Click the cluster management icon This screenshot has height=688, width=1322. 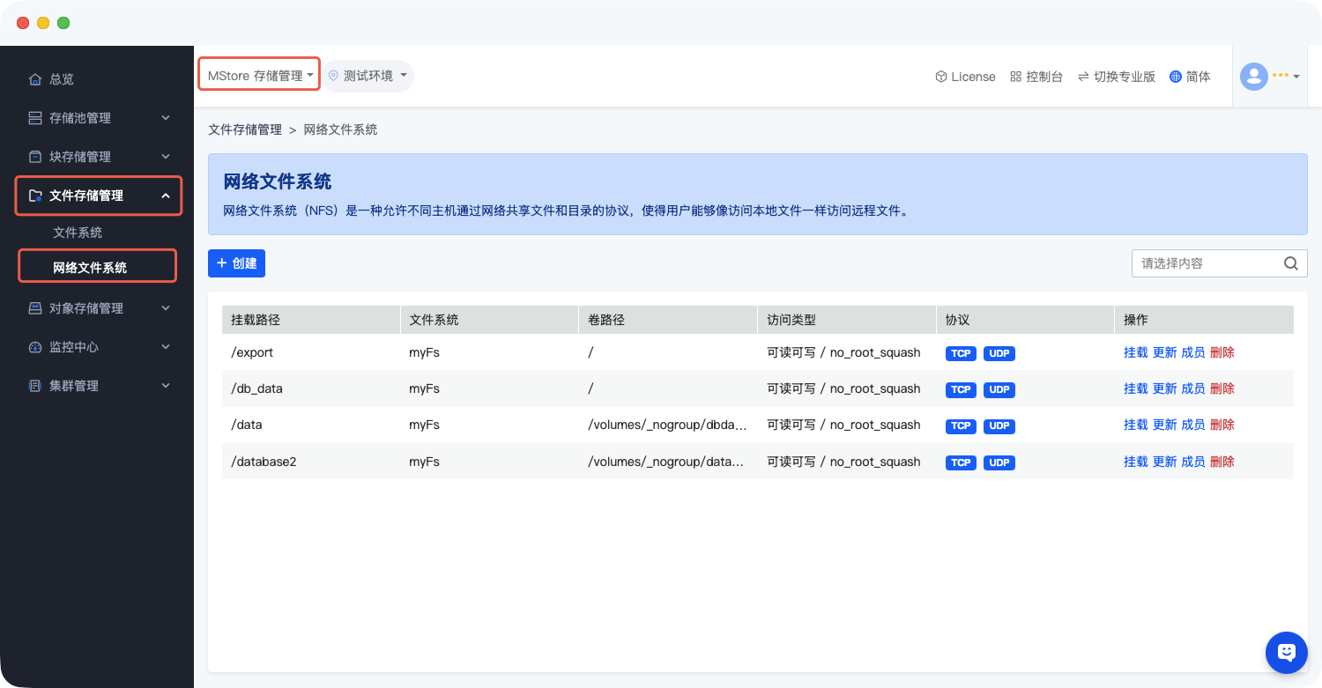35,386
